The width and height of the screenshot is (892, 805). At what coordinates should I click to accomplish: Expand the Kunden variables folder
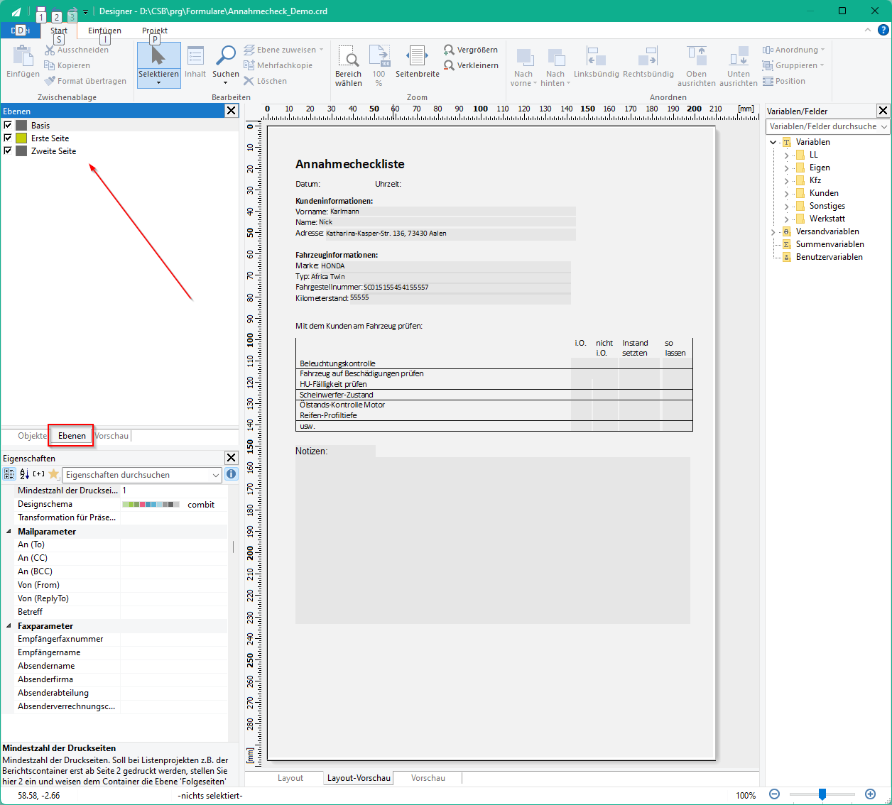[x=786, y=193]
